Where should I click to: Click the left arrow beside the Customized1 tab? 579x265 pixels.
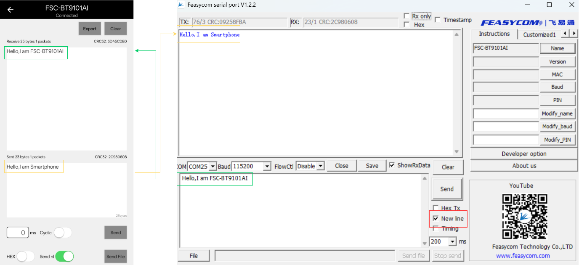[564, 34]
